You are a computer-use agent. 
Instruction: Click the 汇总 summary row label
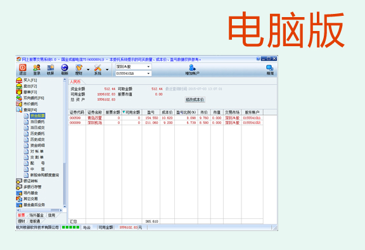(x=74, y=222)
